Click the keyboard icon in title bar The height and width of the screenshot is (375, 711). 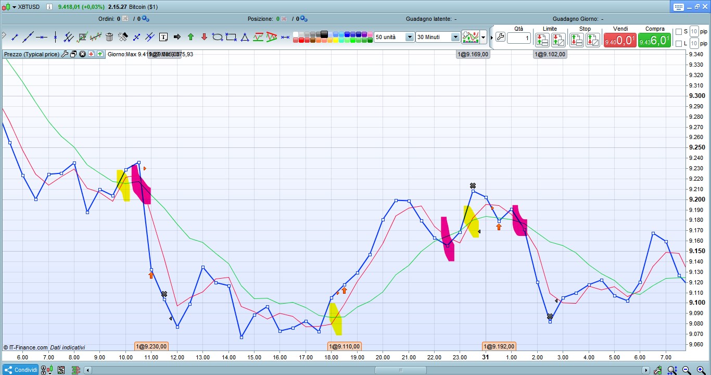click(x=678, y=7)
